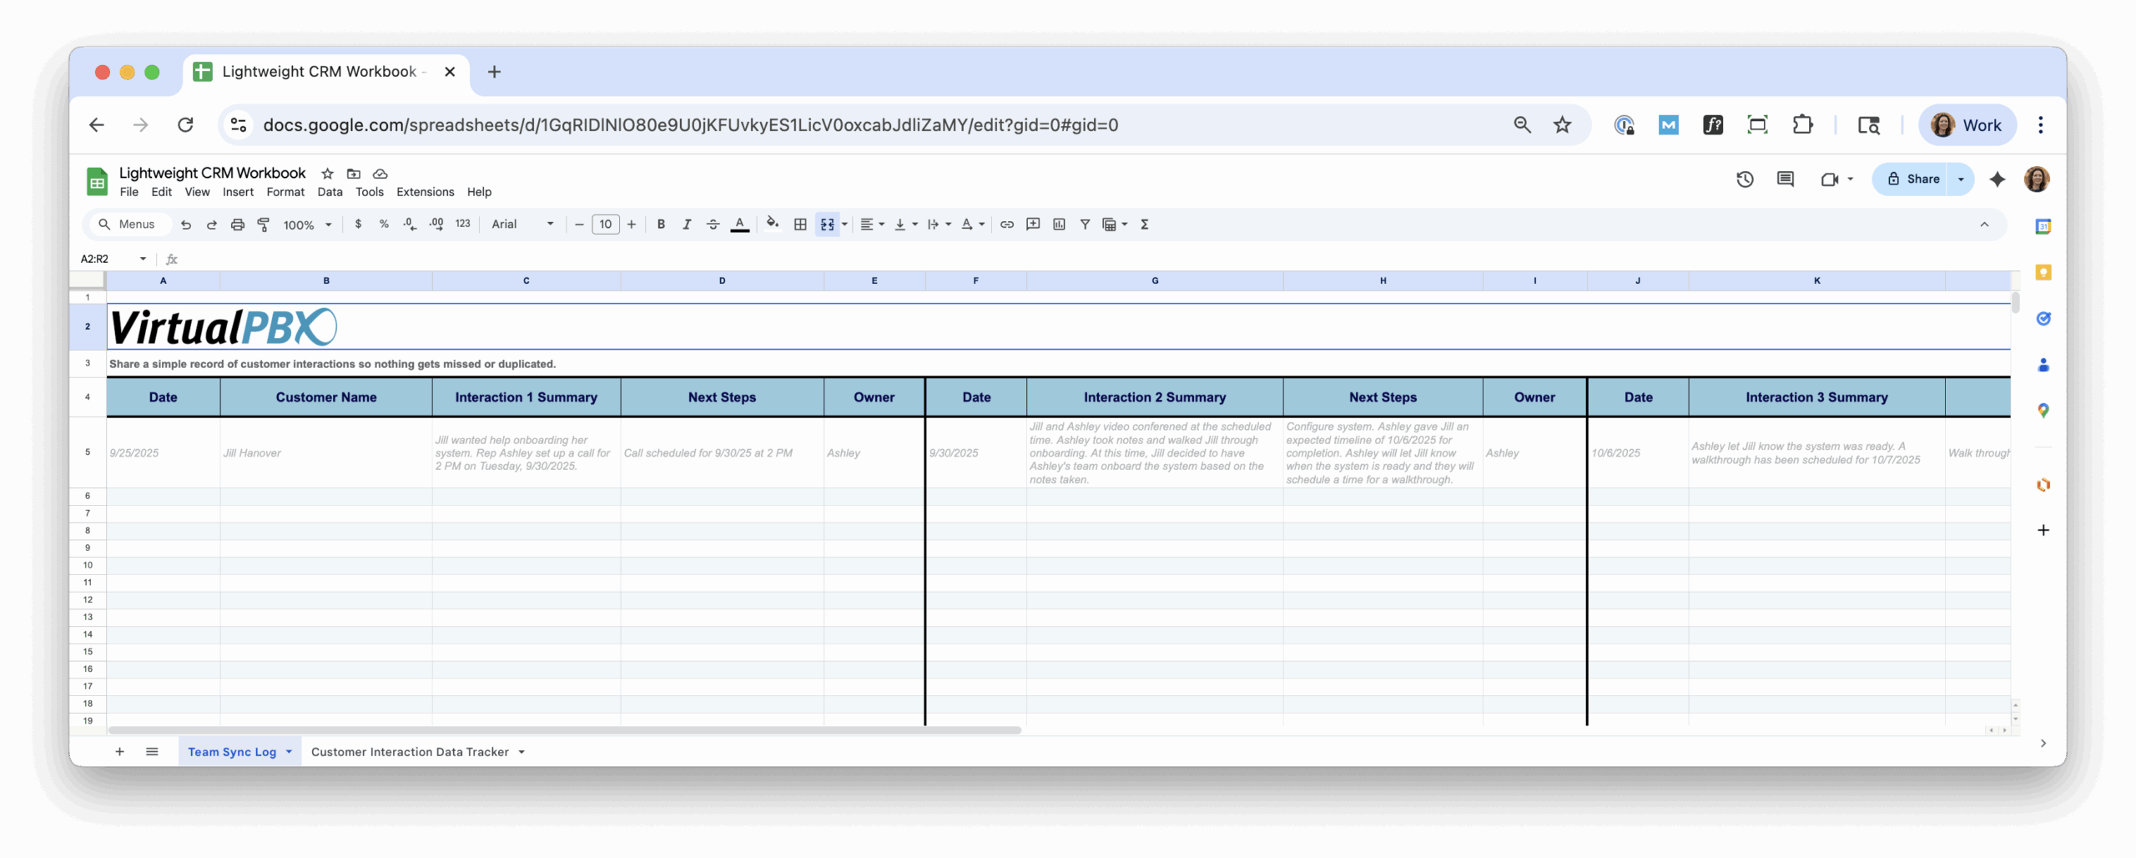
Task: Toggle italic formatting
Action: tap(687, 225)
